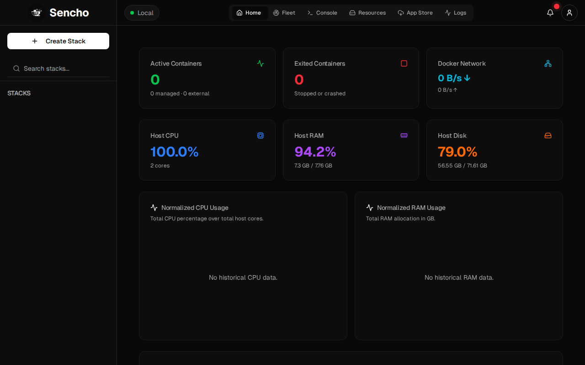Open the notifications bell icon
This screenshot has width=585, height=365.
coord(550,13)
